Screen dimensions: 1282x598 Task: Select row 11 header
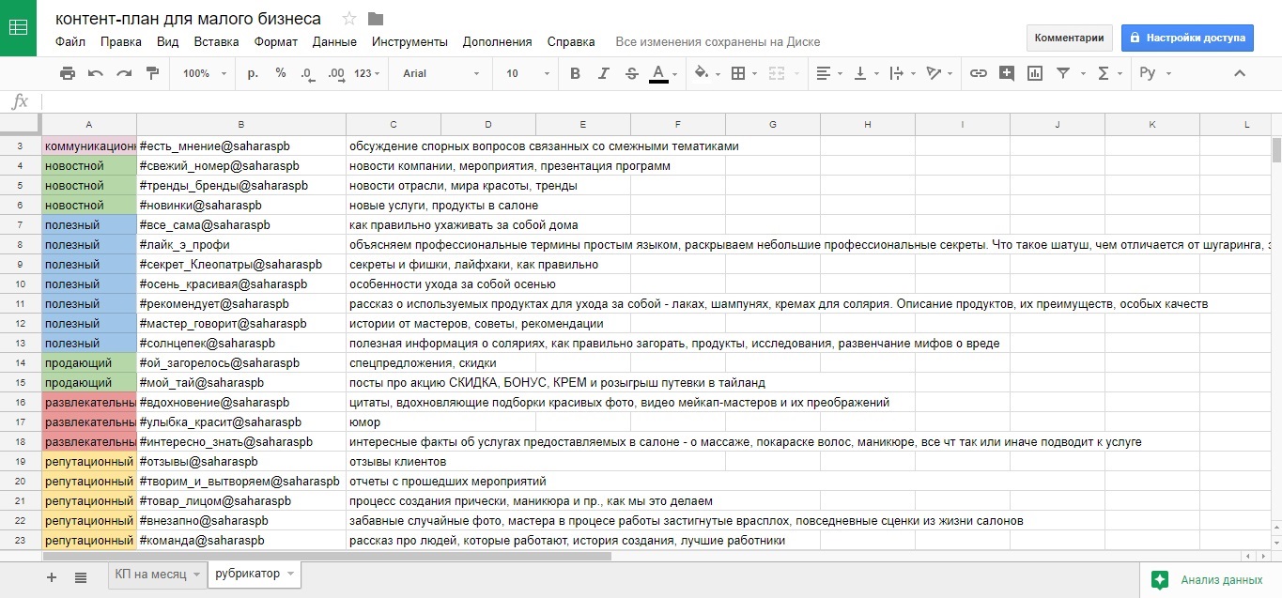coord(21,304)
